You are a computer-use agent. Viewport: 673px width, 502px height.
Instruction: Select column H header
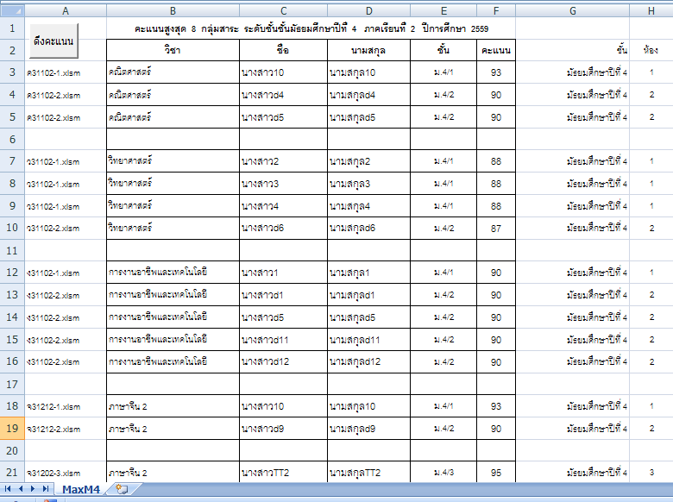pyautogui.click(x=651, y=10)
